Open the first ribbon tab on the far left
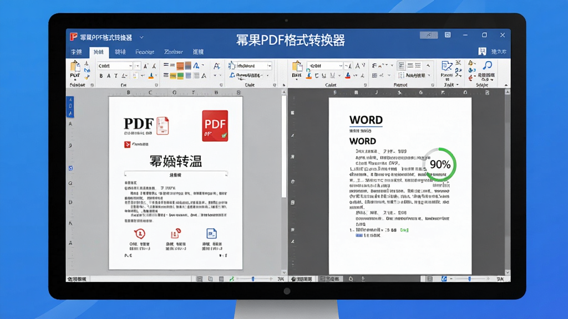 [77, 52]
